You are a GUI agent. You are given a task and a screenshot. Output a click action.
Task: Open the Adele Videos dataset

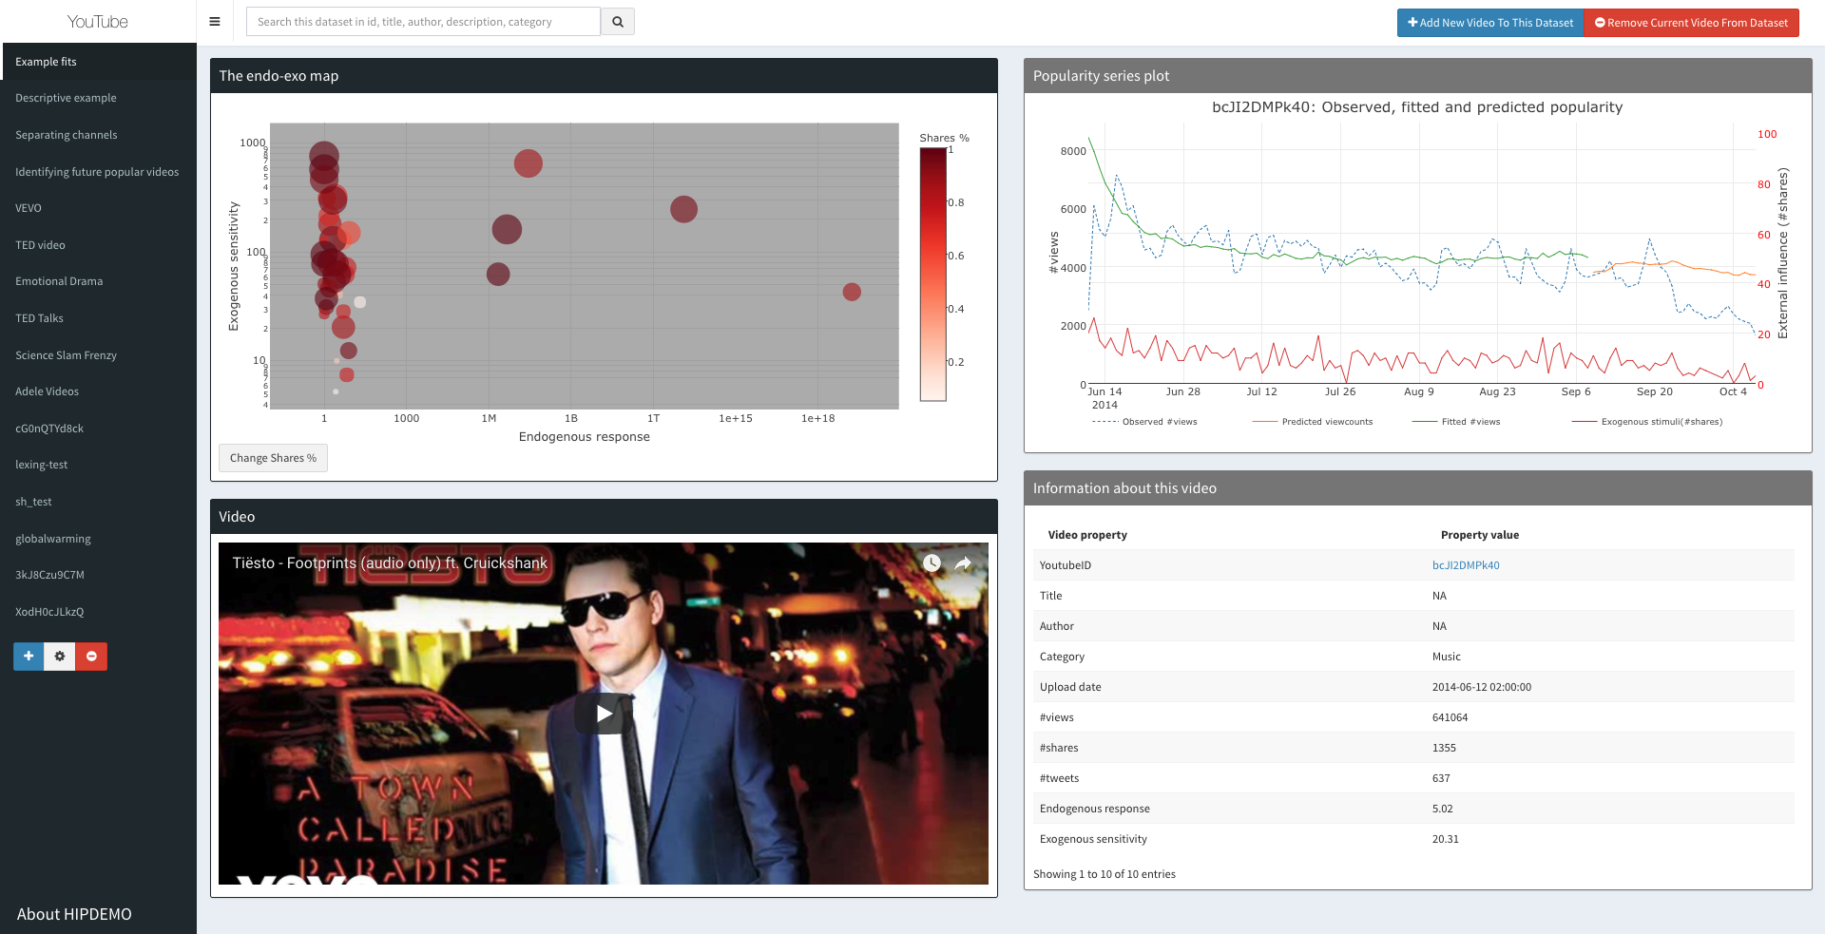click(x=47, y=391)
